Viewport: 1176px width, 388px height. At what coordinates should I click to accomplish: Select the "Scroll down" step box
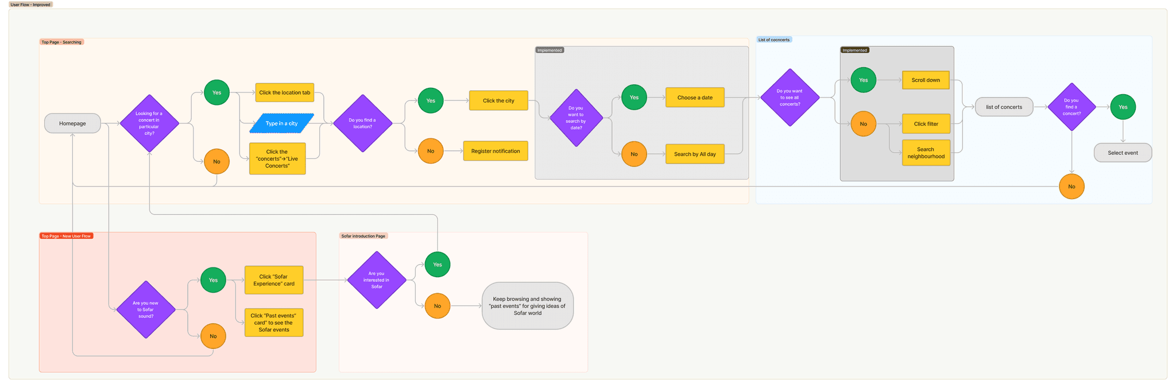click(926, 80)
